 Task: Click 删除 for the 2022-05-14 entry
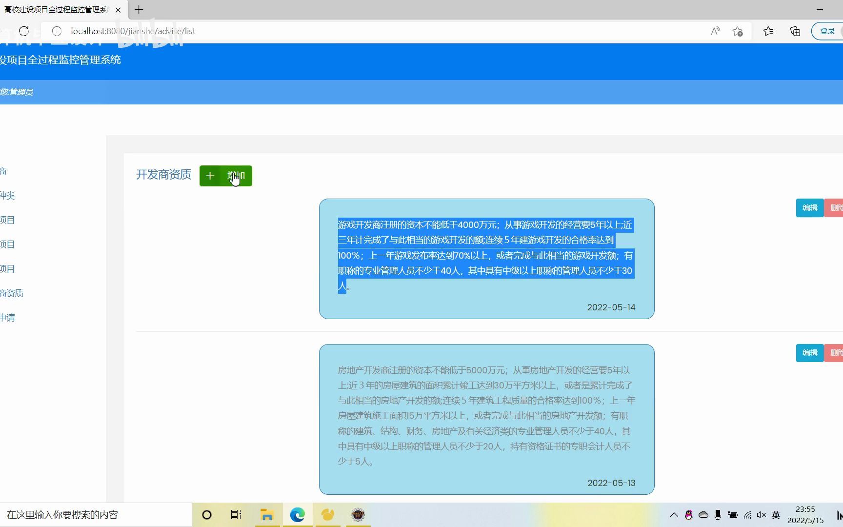834,208
